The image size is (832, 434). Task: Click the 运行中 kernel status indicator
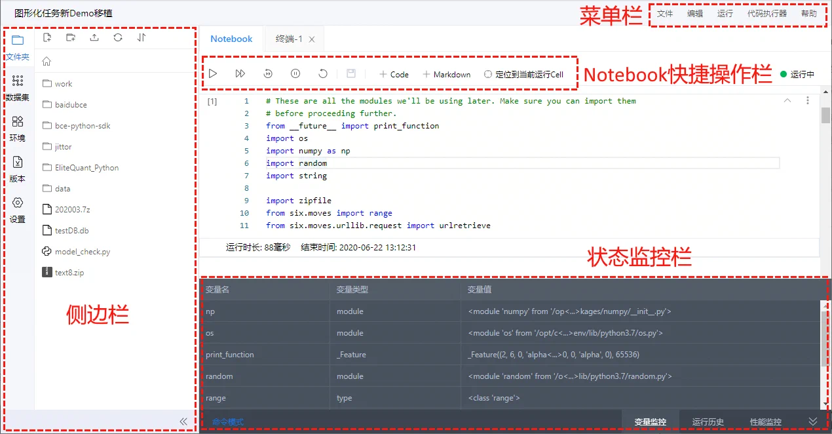coord(797,74)
